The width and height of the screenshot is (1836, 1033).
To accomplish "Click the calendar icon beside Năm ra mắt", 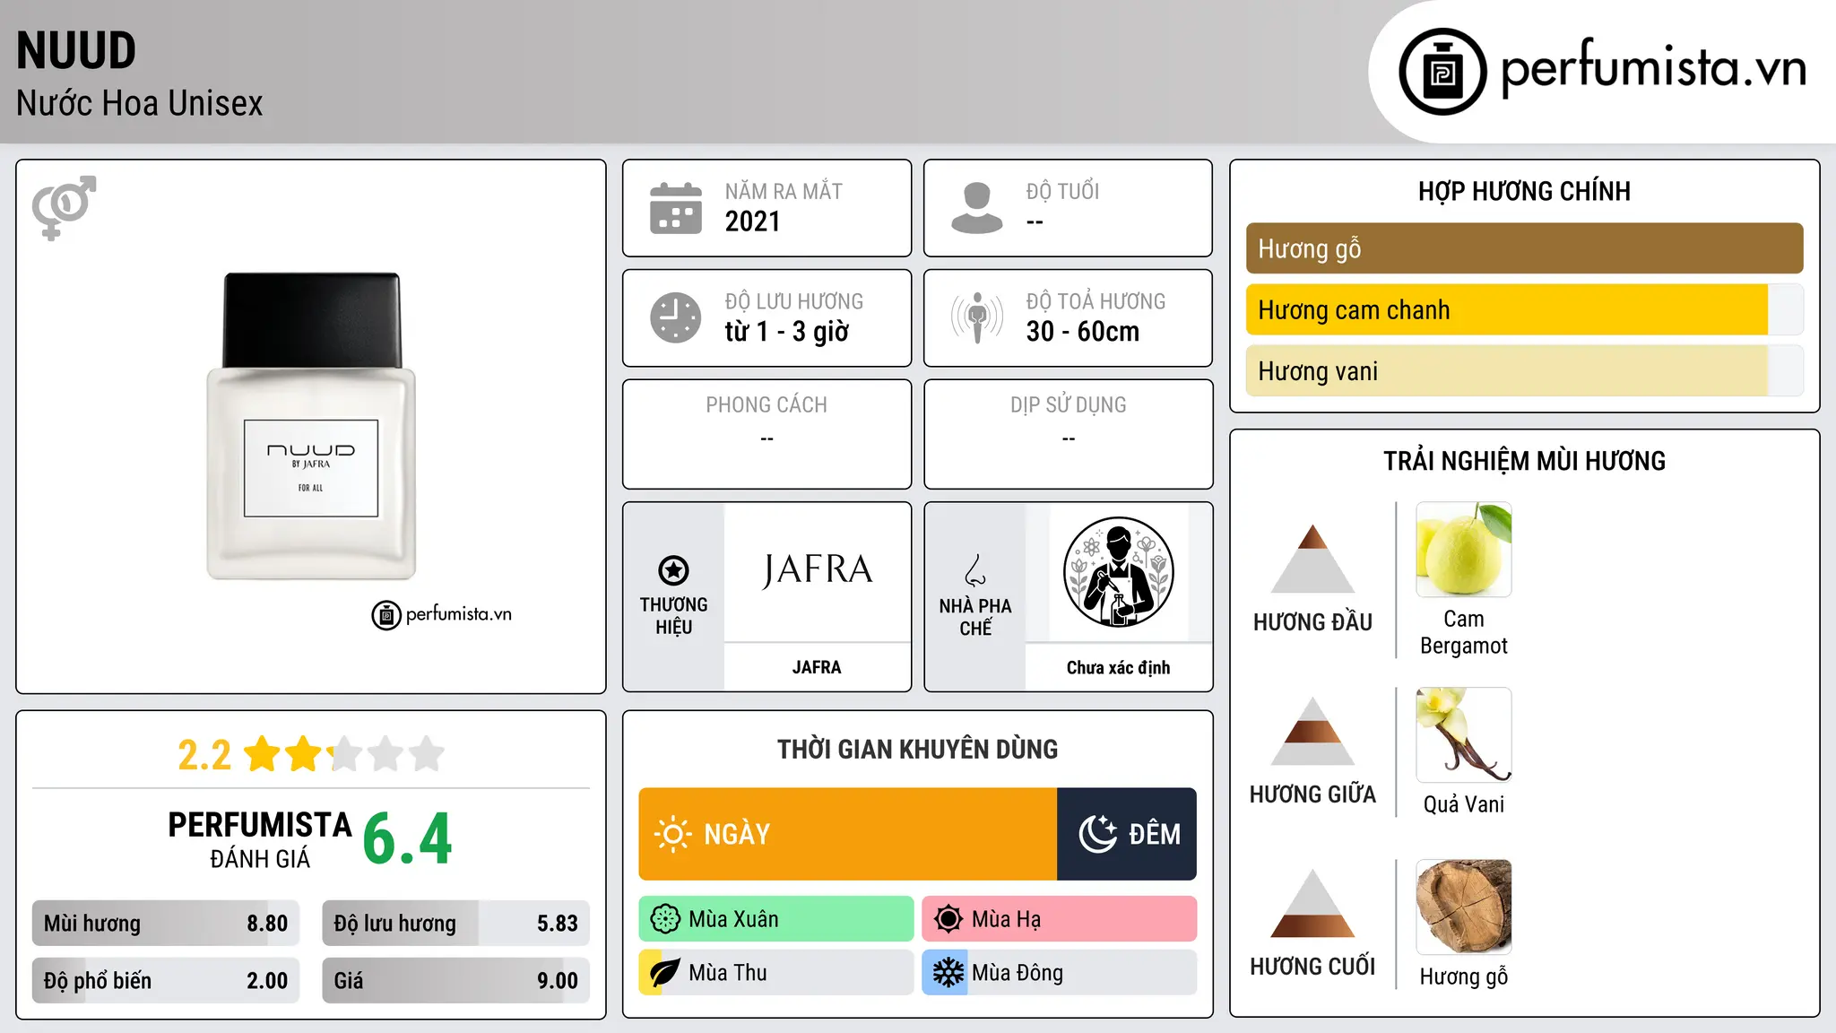I will click(676, 208).
